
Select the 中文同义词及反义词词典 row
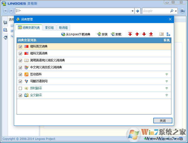tap(94, 67)
